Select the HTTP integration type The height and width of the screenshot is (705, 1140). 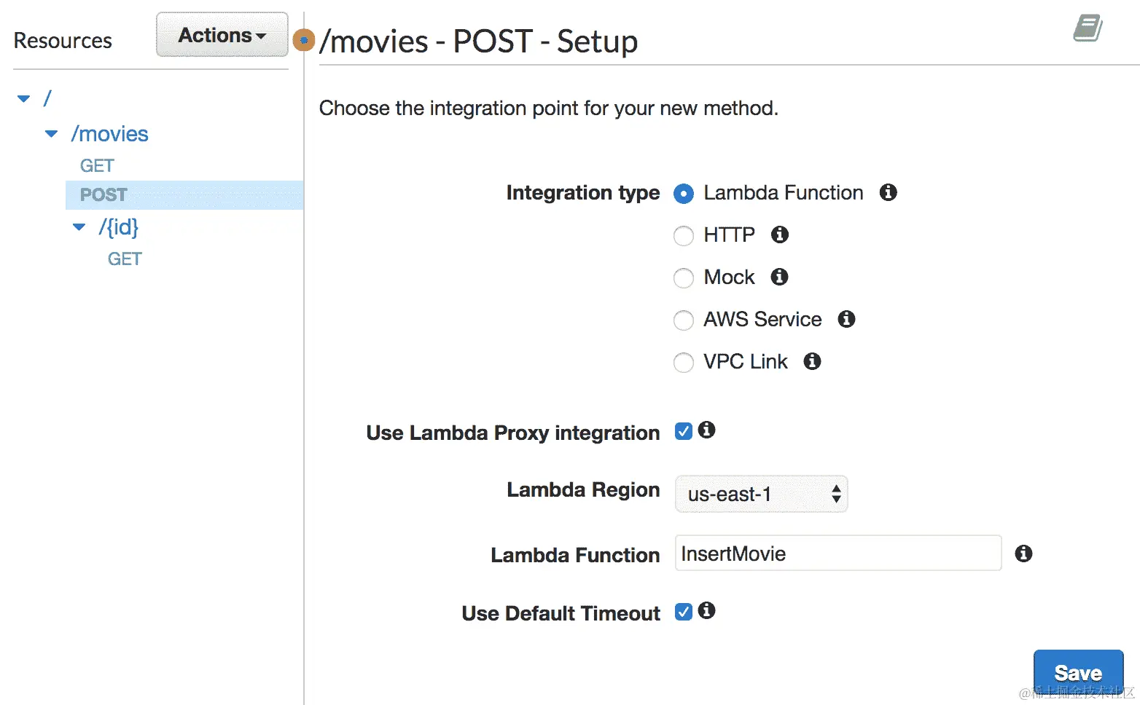pyautogui.click(x=684, y=236)
